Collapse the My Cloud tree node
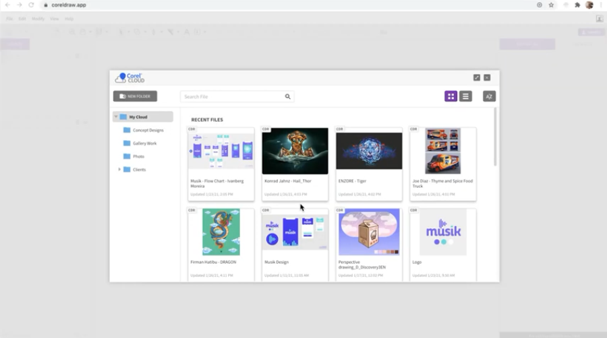 [x=116, y=116]
